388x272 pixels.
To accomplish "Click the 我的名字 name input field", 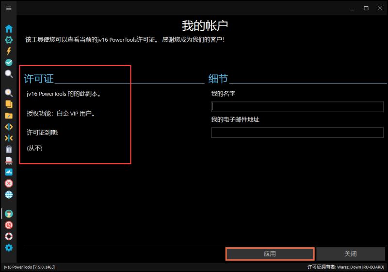I will [297, 107].
